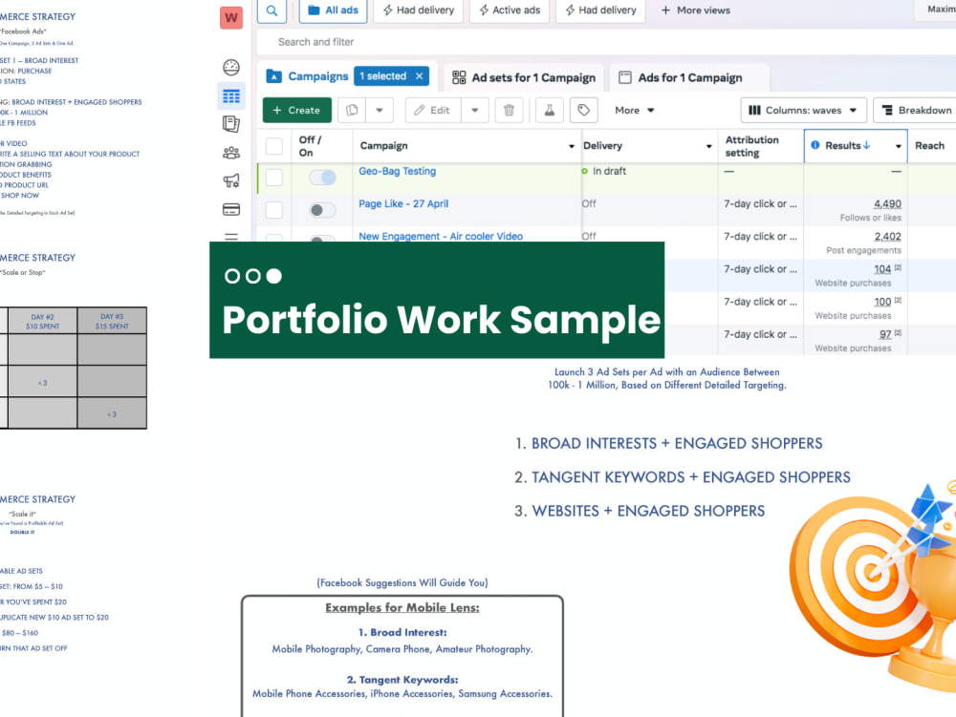Open the duplicate options dropdown arrow
The image size is (956, 717).
click(380, 110)
